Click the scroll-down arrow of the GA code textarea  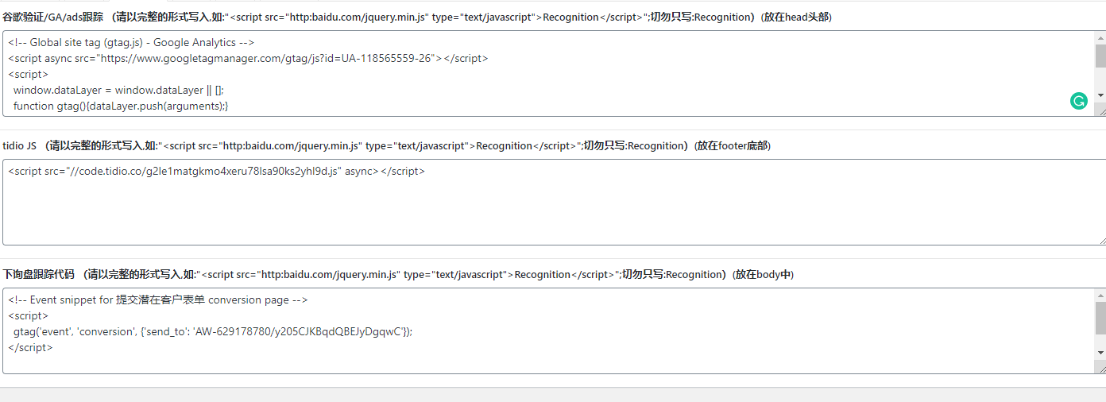pos(1100,95)
